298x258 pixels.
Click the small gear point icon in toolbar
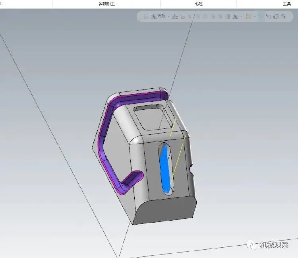click(x=182, y=17)
